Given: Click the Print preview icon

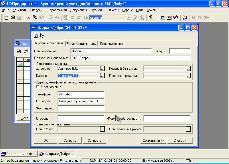Looking at the screenshot, I should pos(57,18).
